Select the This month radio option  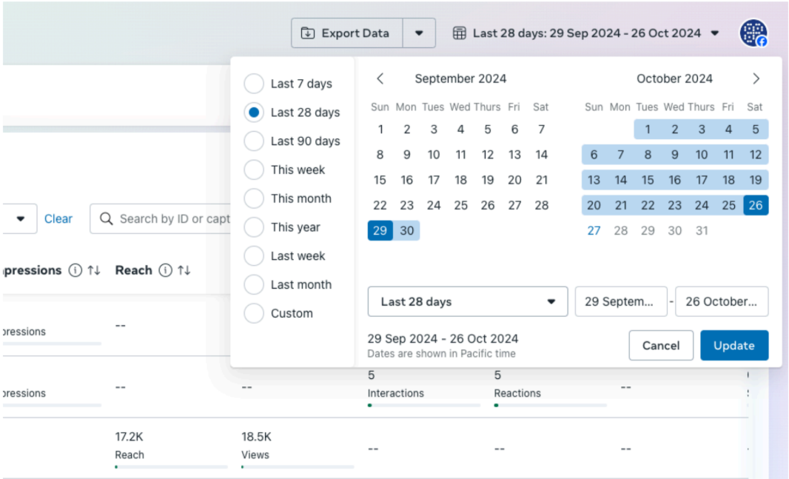pos(254,198)
